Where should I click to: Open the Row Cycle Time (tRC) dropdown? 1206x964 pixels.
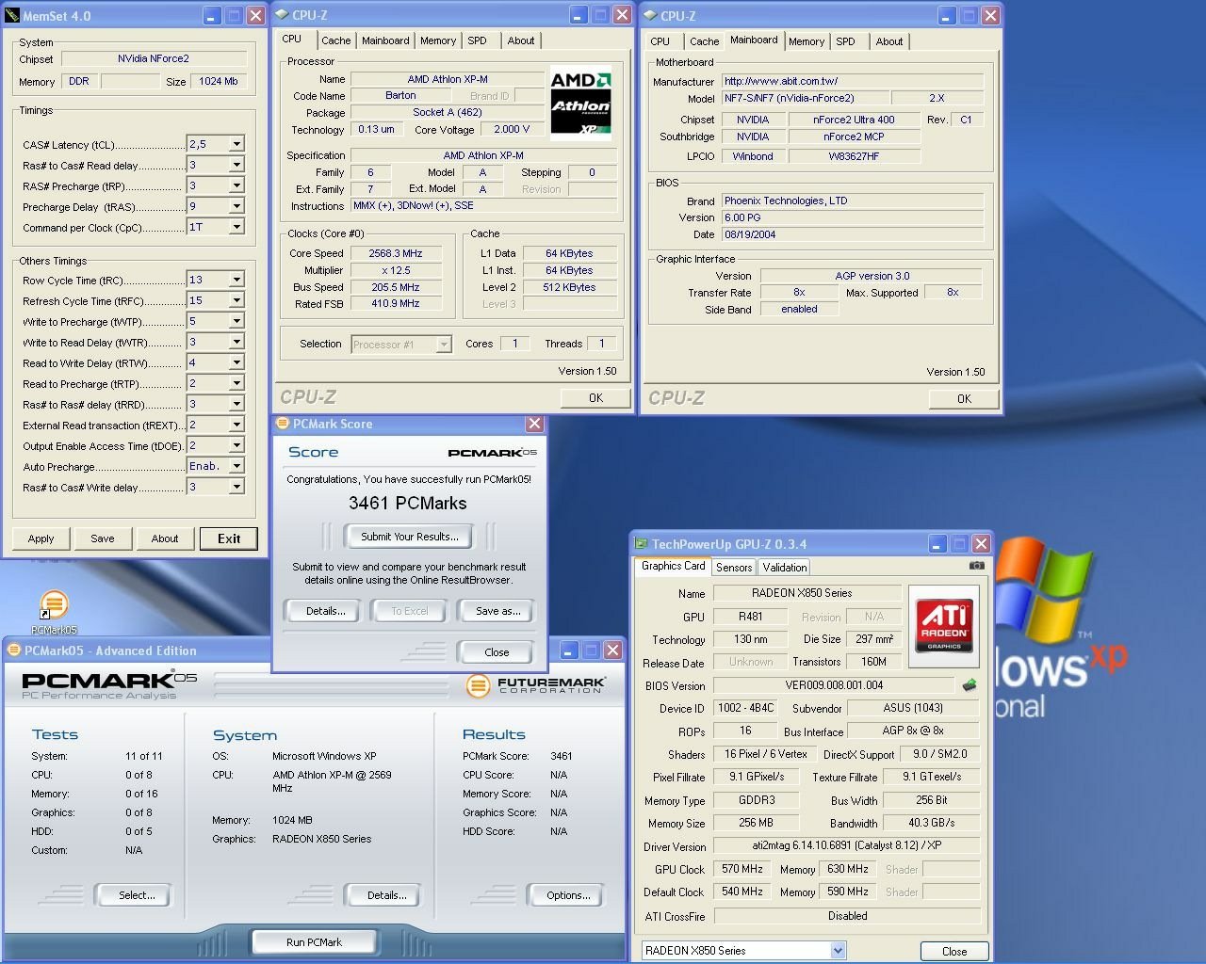(x=236, y=280)
